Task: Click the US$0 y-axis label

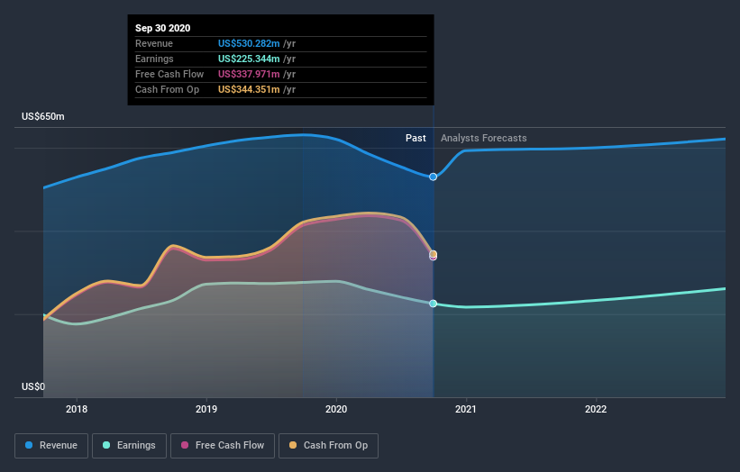Action: (33, 386)
